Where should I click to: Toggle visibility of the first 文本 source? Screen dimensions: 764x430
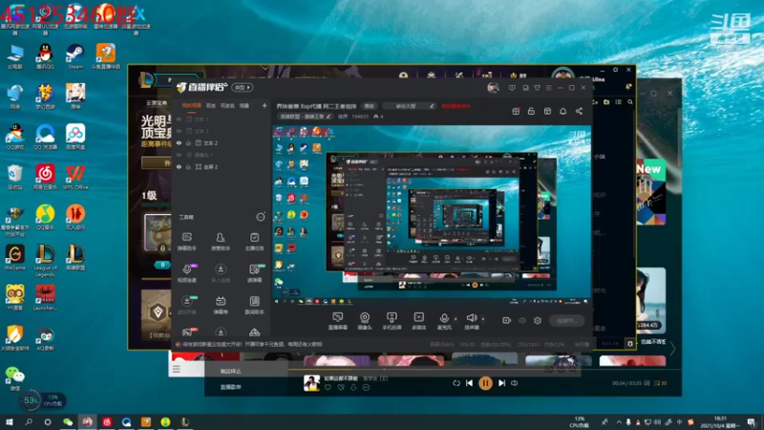(179, 118)
